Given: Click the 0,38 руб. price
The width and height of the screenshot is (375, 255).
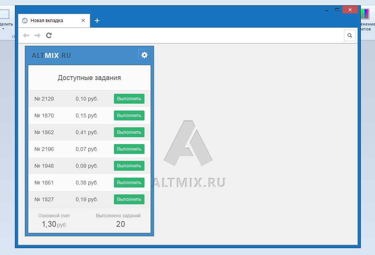Looking at the screenshot, I should [87, 183].
